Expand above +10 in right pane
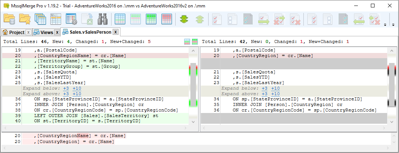The width and height of the screenshot is (399, 153). click(275, 94)
